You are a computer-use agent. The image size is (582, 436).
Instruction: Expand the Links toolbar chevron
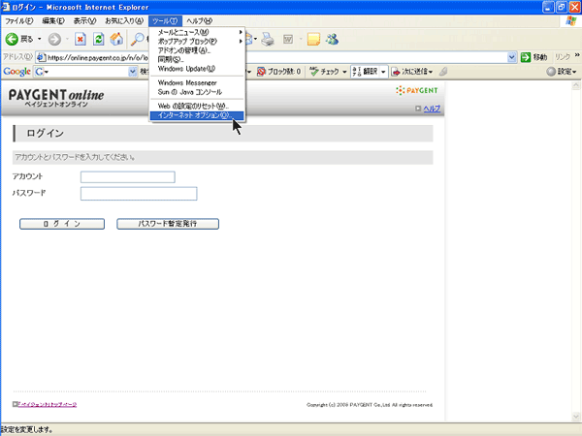click(577, 55)
